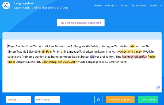Viewport: 164px width, 105px height.
Task: Open the Deutsch text language dropdown
Action: (18, 100)
